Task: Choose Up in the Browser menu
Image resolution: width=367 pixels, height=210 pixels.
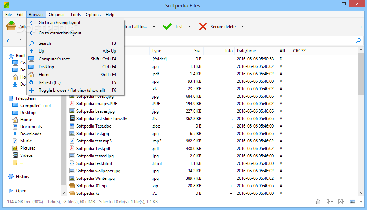Action: point(75,51)
